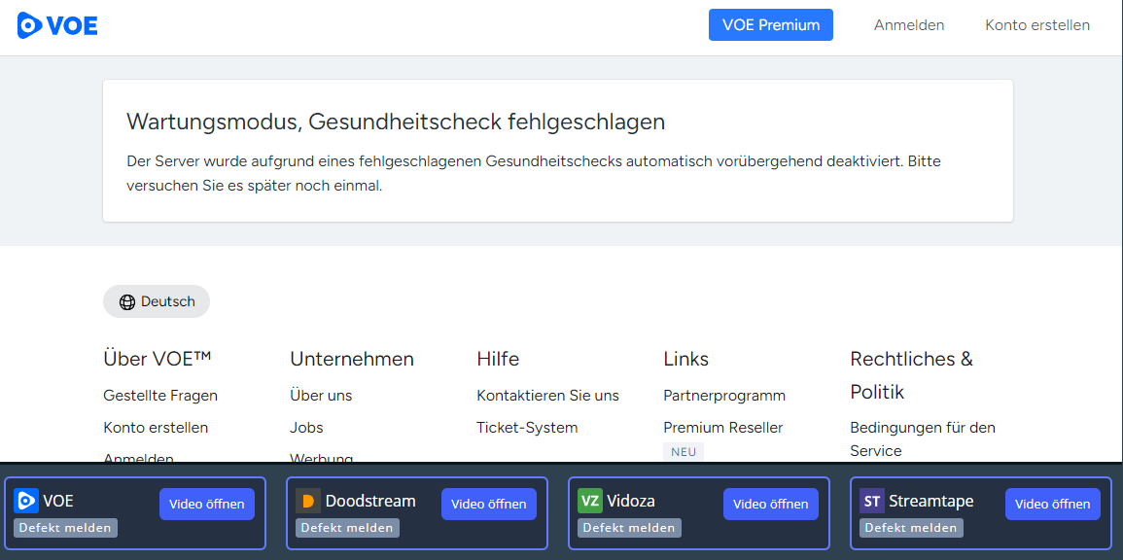Open video on Streamtape hoster
The image size is (1123, 560).
pyautogui.click(x=1053, y=505)
